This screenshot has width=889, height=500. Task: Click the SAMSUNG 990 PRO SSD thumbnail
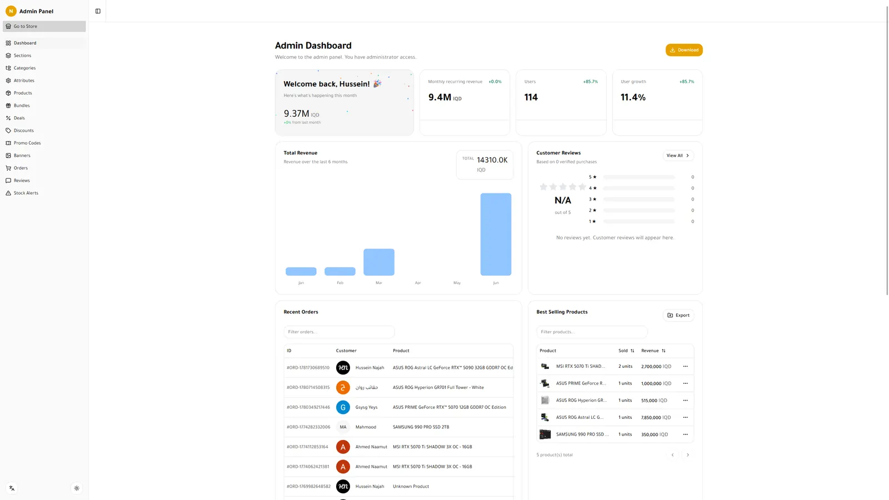[x=545, y=434]
